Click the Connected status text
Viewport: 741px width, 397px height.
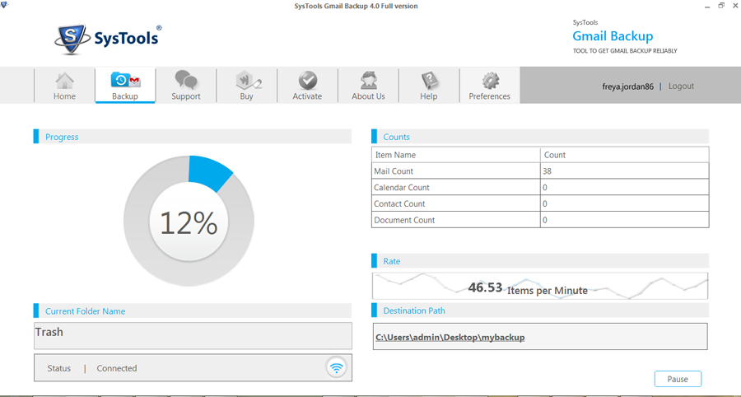[x=117, y=368]
